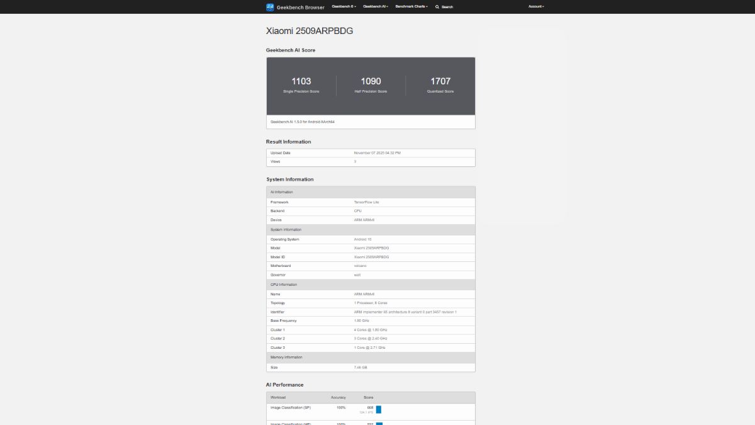This screenshot has width=755, height=425.
Task: Open the Account dropdown menu
Action: 536,6
